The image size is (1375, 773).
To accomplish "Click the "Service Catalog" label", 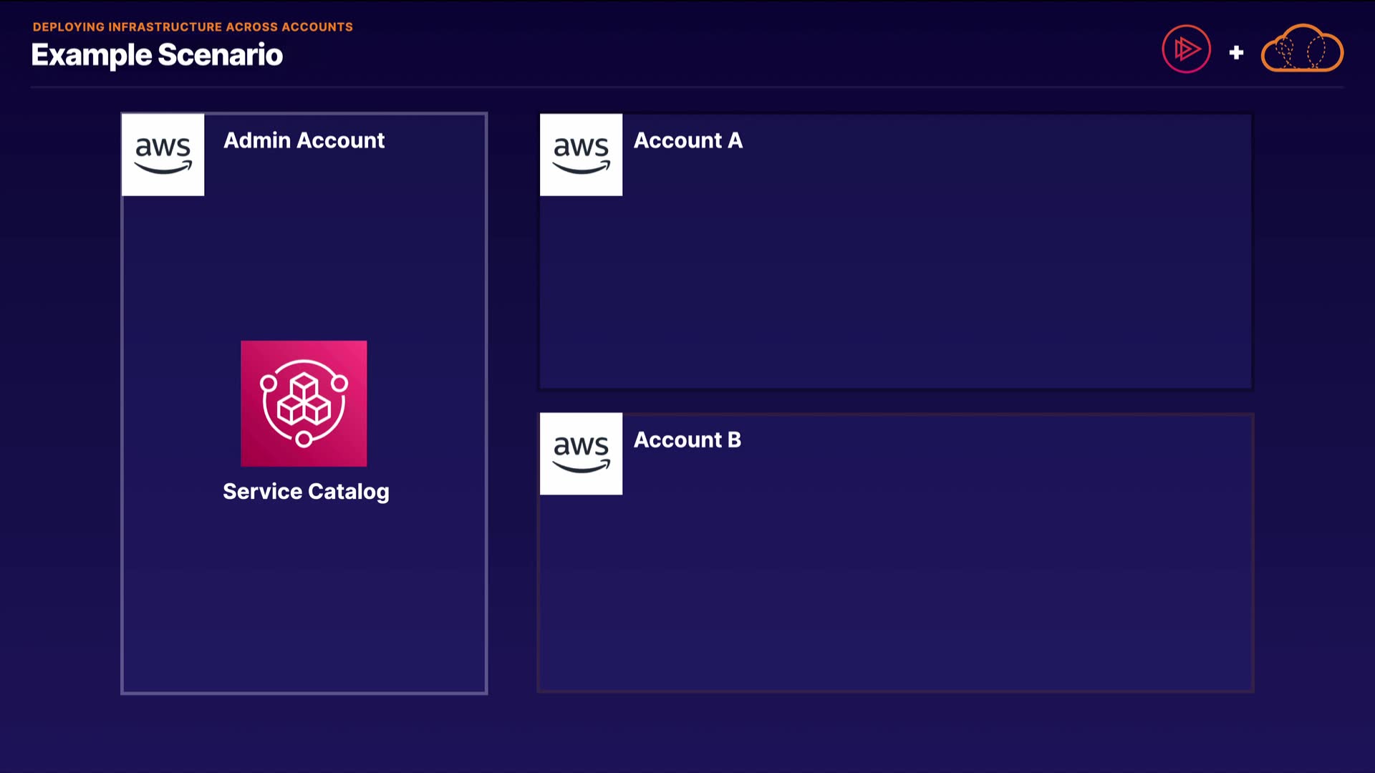I will click(x=306, y=492).
